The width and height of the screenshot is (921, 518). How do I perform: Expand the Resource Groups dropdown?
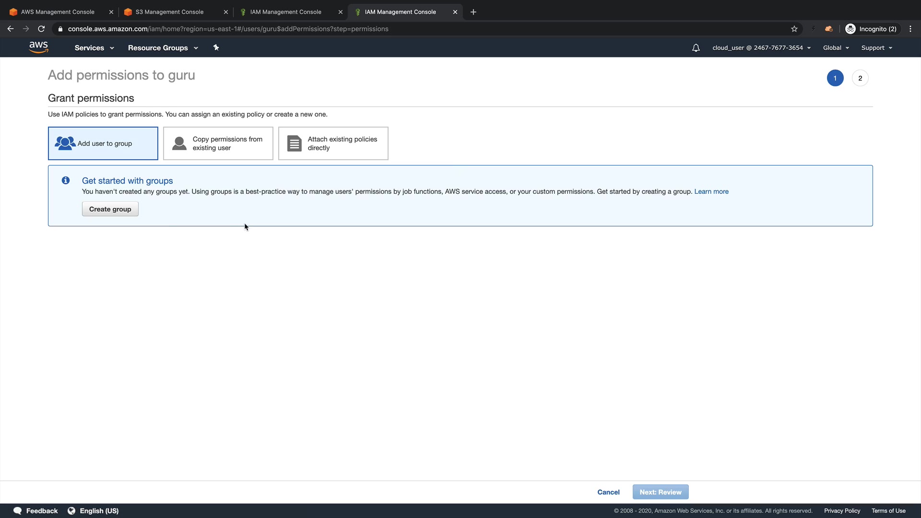(x=163, y=48)
